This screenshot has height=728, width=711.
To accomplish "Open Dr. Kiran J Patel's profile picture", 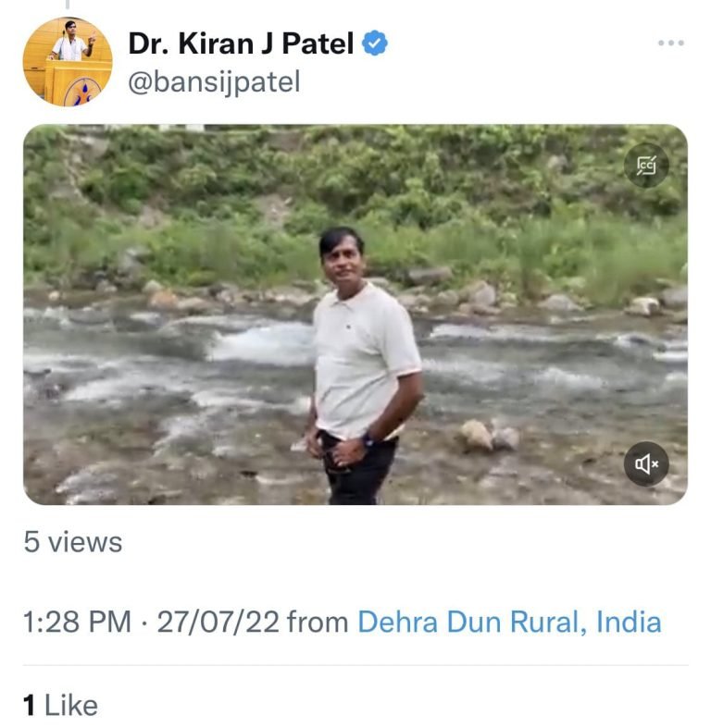I will point(68,61).
